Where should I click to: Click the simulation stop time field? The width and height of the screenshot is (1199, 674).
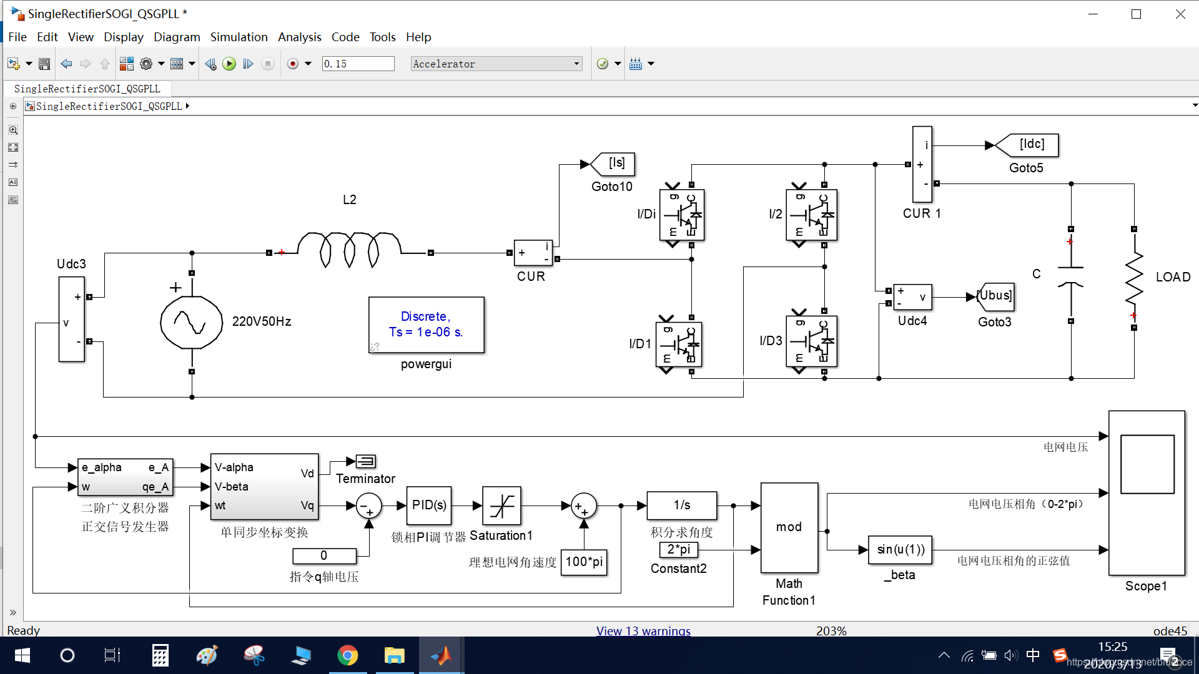[358, 64]
